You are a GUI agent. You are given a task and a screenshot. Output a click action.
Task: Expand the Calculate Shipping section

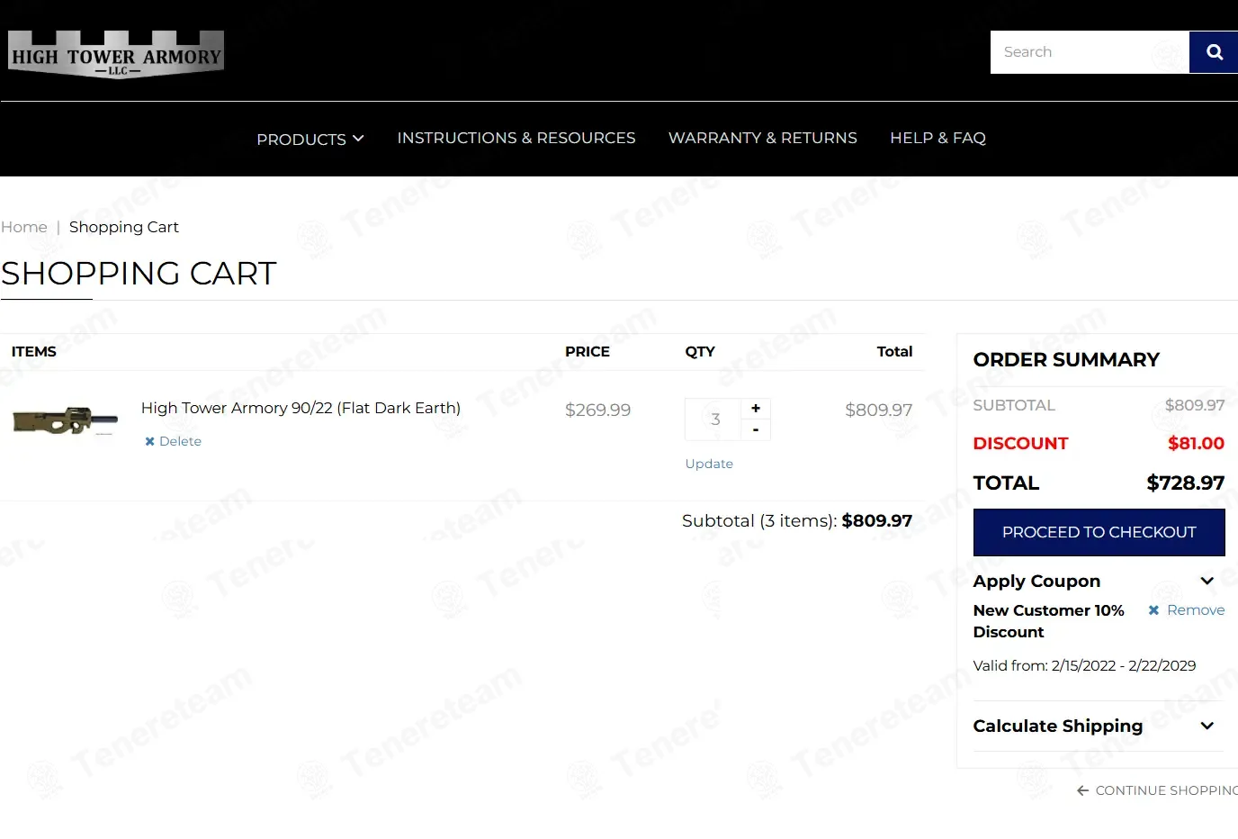1207,726
